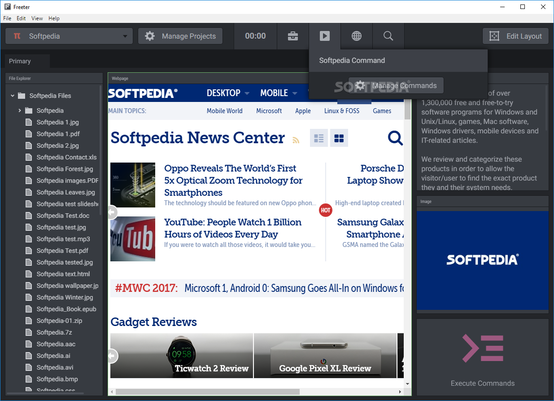Open Linux & FOSS topic link
Screen dimensions: 554x401
click(342, 111)
